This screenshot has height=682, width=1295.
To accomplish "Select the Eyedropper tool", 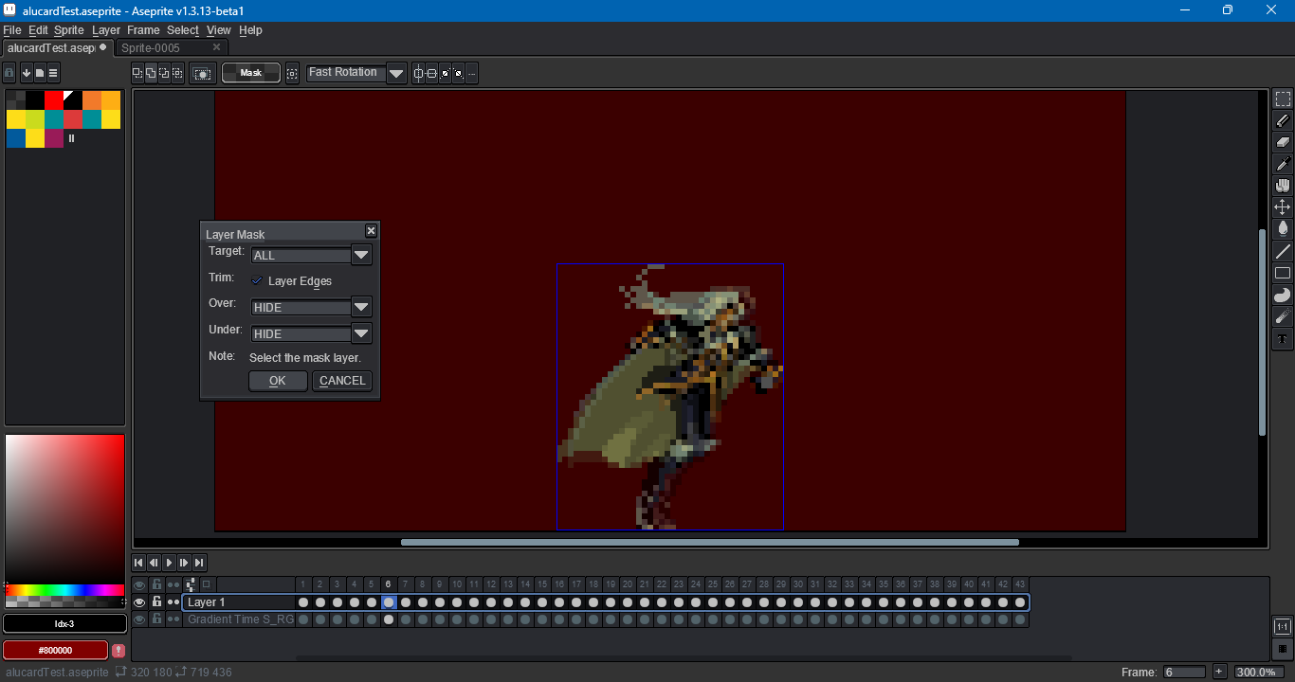I will point(1283,164).
